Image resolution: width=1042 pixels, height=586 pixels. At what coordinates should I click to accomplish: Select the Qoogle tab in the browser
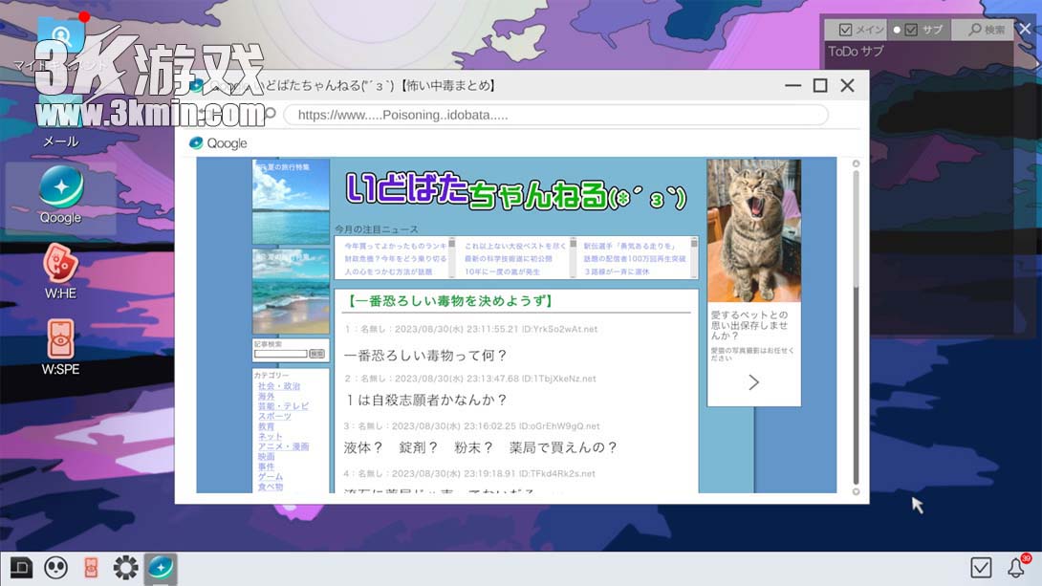pos(219,142)
